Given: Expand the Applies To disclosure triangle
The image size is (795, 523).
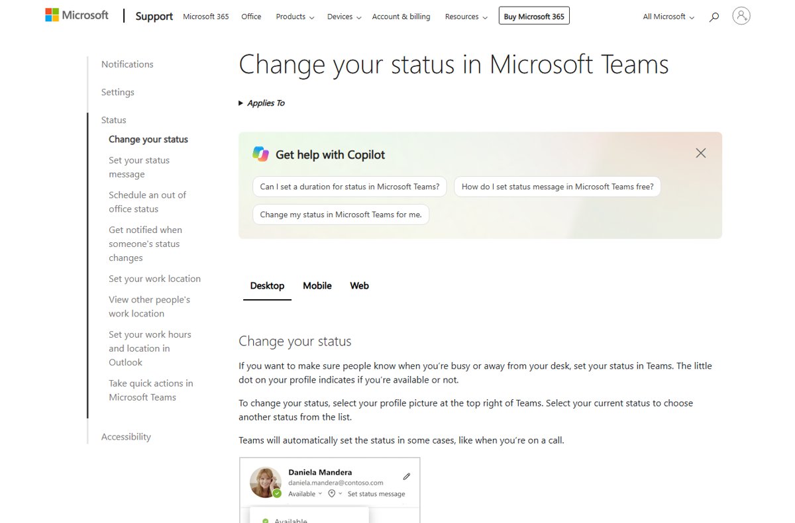Looking at the screenshot, I should click(x=241, y=103).
